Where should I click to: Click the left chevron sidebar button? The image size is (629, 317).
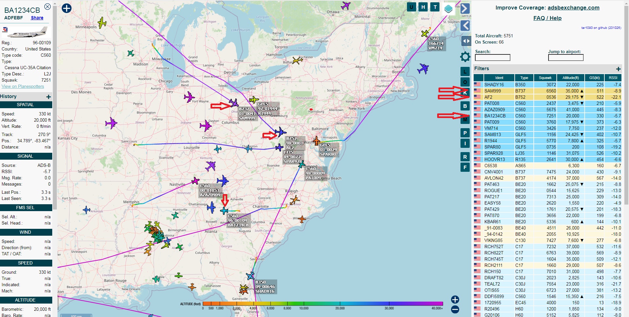pos(465,25)
